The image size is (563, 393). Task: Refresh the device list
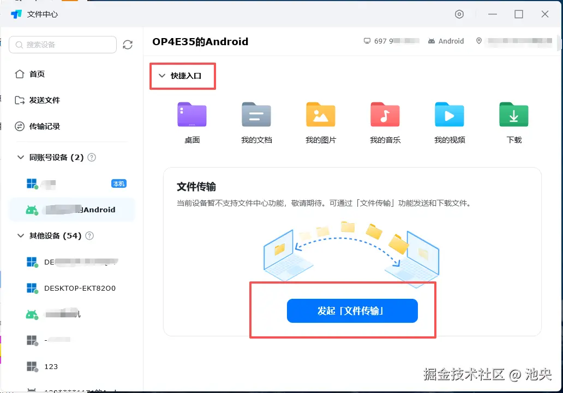coord(128,45)
